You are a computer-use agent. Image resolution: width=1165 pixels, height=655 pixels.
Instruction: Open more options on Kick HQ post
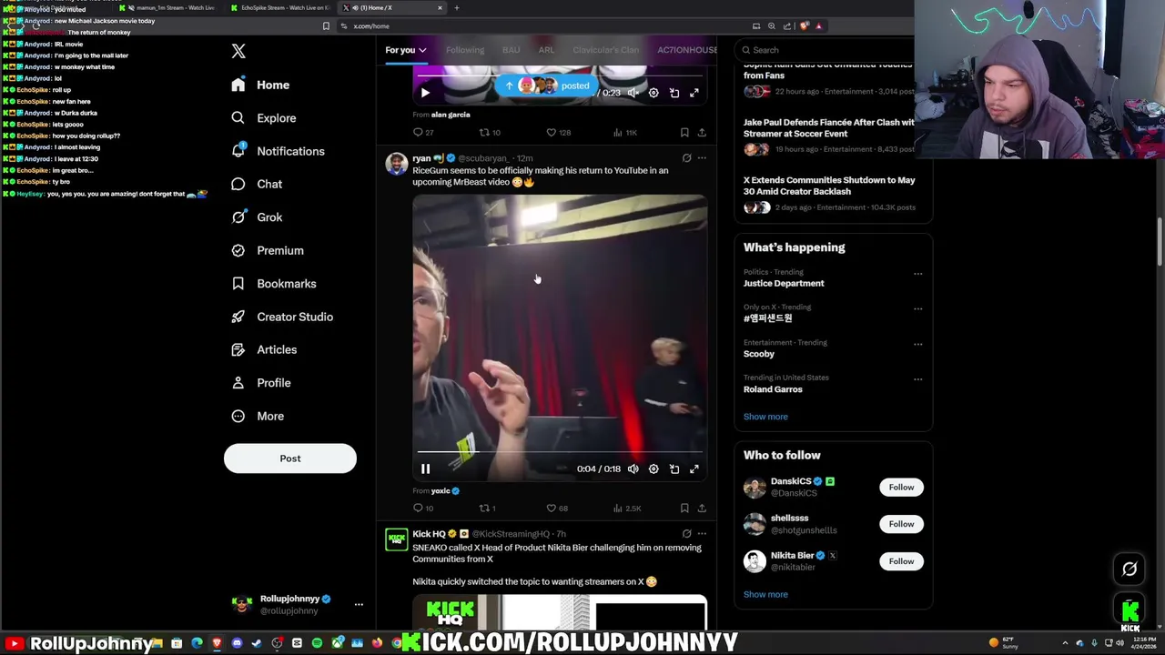point(702,534)
